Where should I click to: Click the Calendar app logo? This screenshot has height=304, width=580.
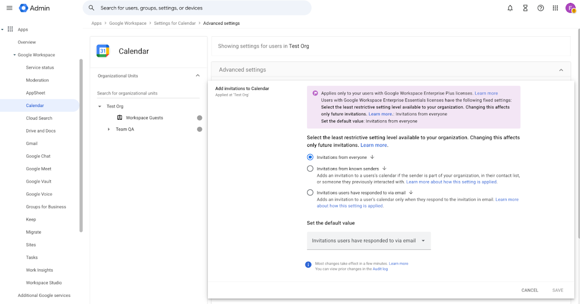coord(103,51)
